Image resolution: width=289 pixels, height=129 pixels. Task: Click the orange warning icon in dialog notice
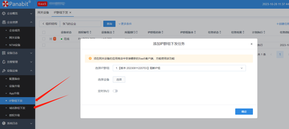click(x=90, y=58)
